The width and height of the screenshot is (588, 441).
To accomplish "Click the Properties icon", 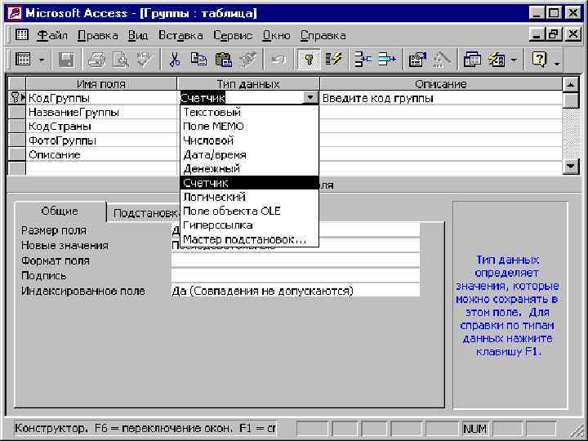I will click(417, 60).
